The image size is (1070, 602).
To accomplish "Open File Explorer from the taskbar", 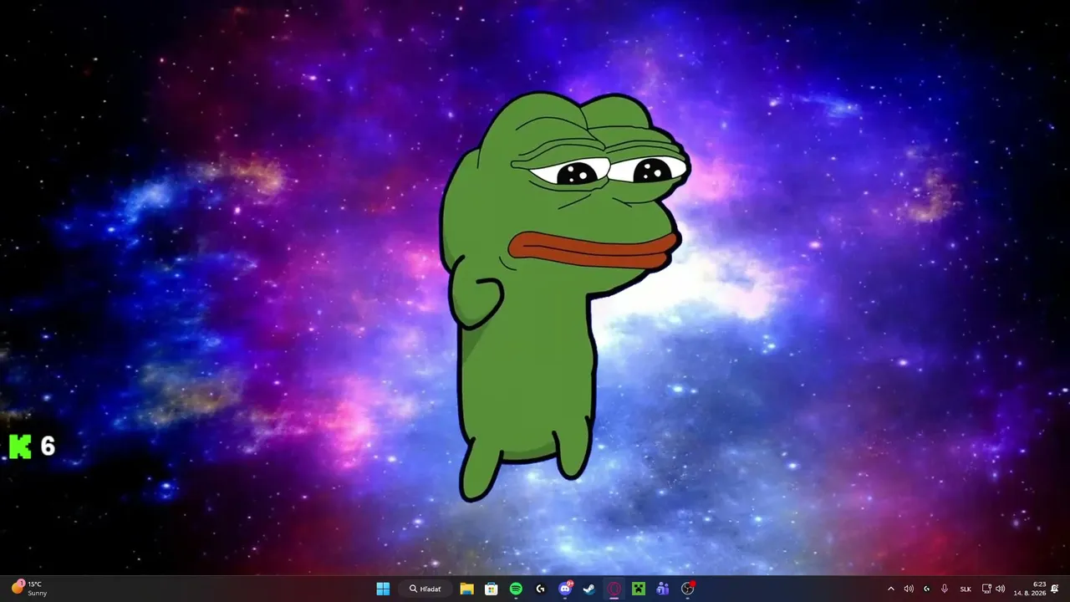I will [466, 589].
